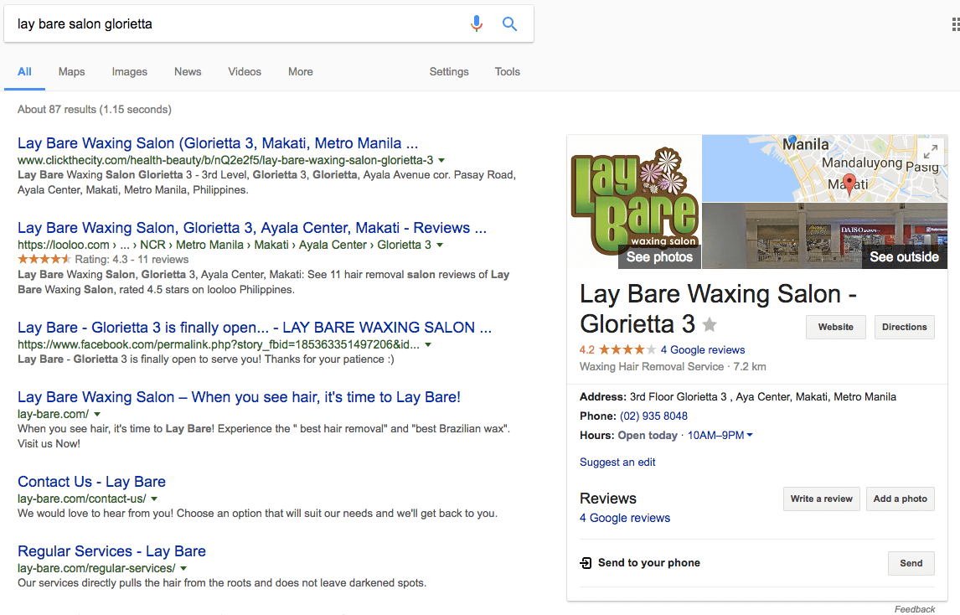960x615 pixels.
Task: Click the looloo star rating icons
Action: tap(44, 259)
